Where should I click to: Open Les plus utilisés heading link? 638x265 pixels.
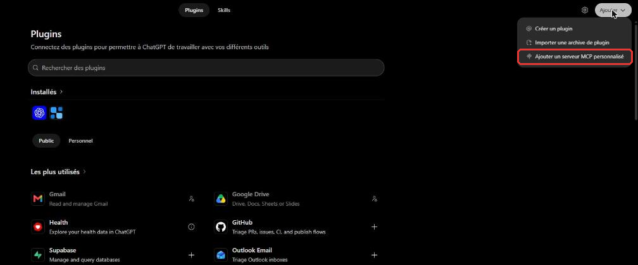click(x=55, y=172)
